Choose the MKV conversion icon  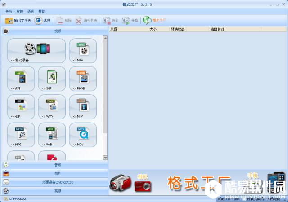click(x=82, y=106)
